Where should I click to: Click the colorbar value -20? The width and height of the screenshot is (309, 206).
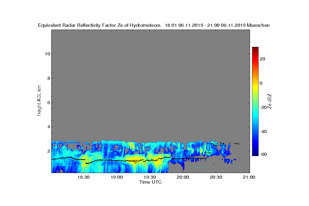tap(263, 107)
